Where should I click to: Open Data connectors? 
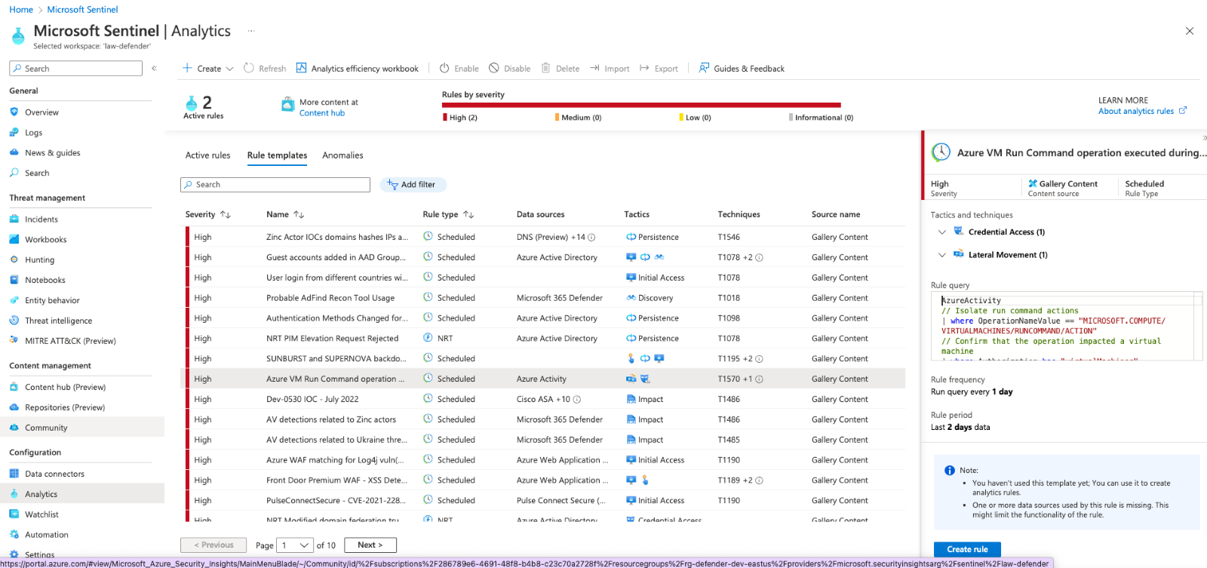(54, 474)
